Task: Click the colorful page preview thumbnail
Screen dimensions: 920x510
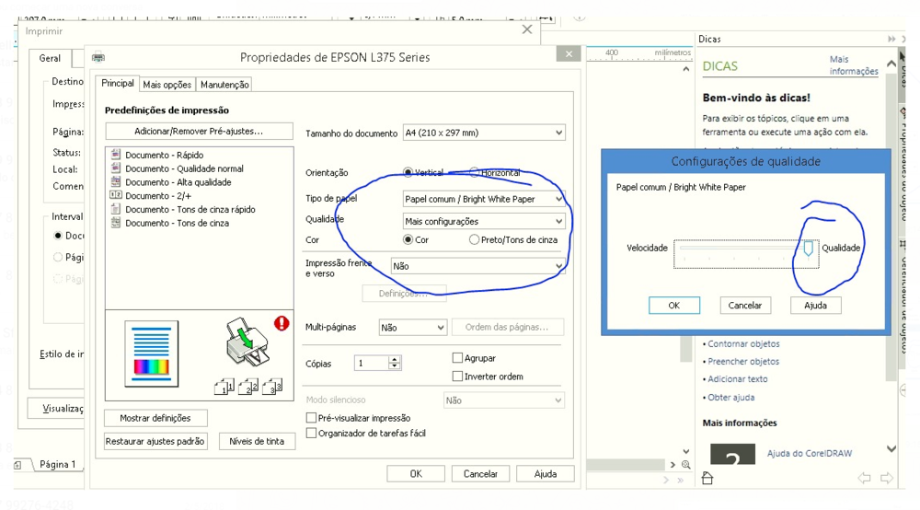Action: click(x=152, y=354)
